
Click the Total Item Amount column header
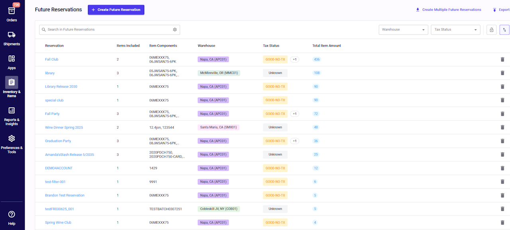click(x=326, y=46)
